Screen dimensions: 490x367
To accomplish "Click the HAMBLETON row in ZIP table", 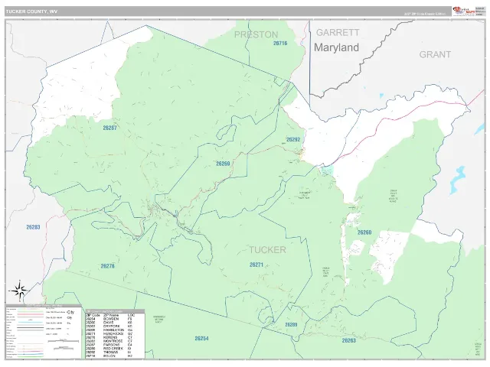I will pos(115,330).
